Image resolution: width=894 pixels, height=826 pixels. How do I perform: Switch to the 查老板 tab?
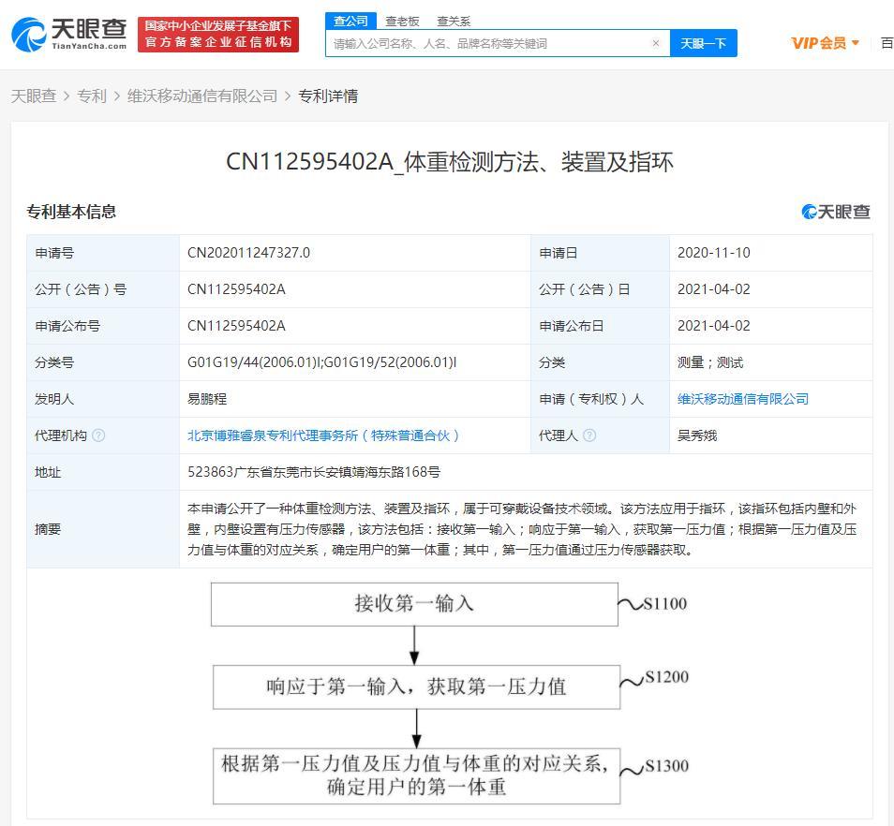pos(403,22)
